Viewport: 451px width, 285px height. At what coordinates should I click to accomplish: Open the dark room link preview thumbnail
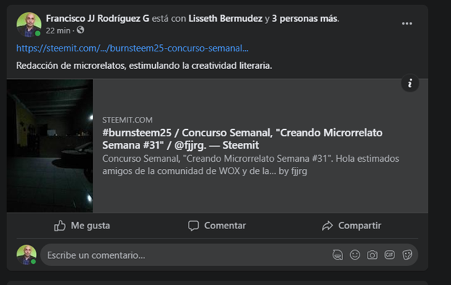pyautogui.click(x=50, y=146)
